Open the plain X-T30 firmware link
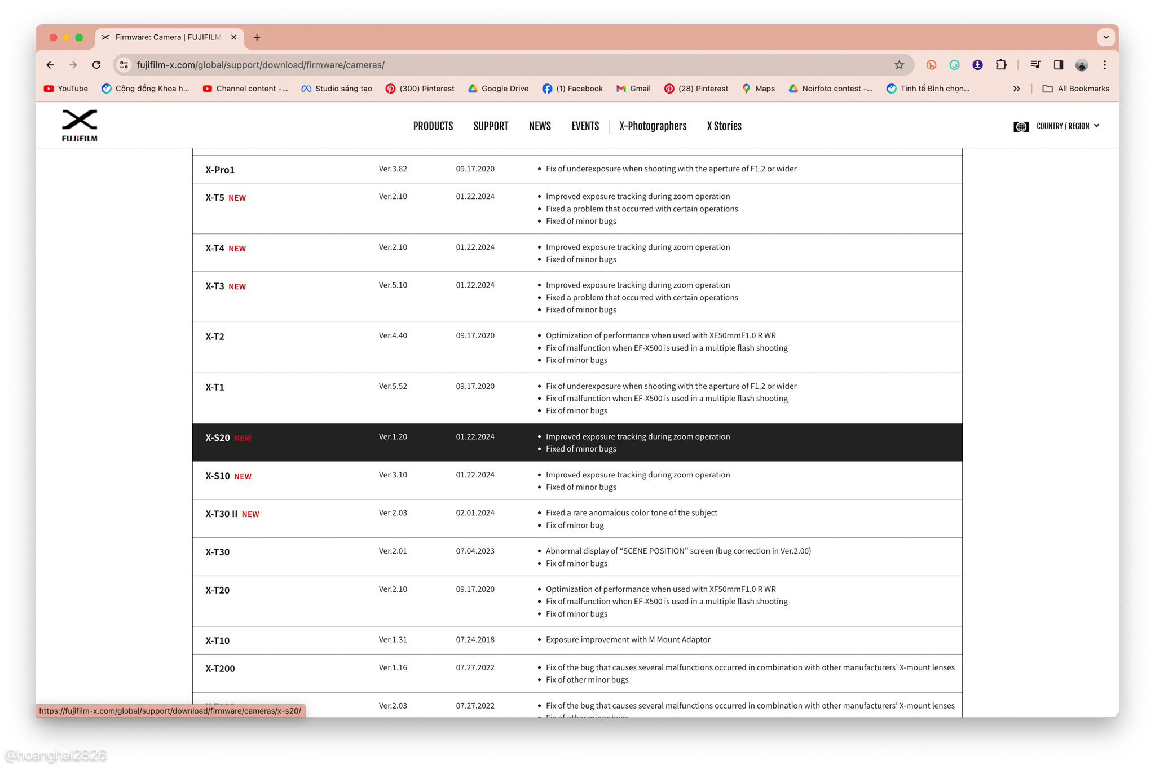 (577, 556)
